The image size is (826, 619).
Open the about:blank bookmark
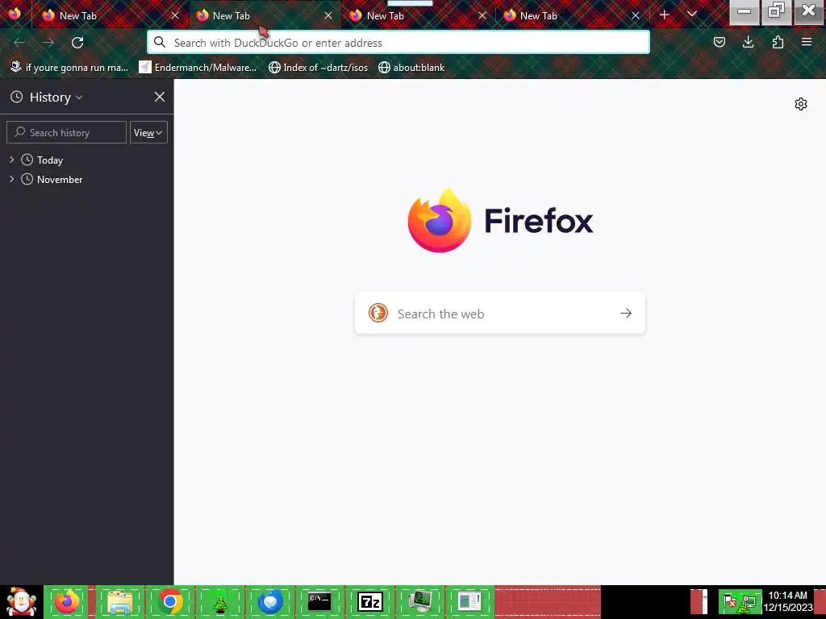click(x=411, y=68)
